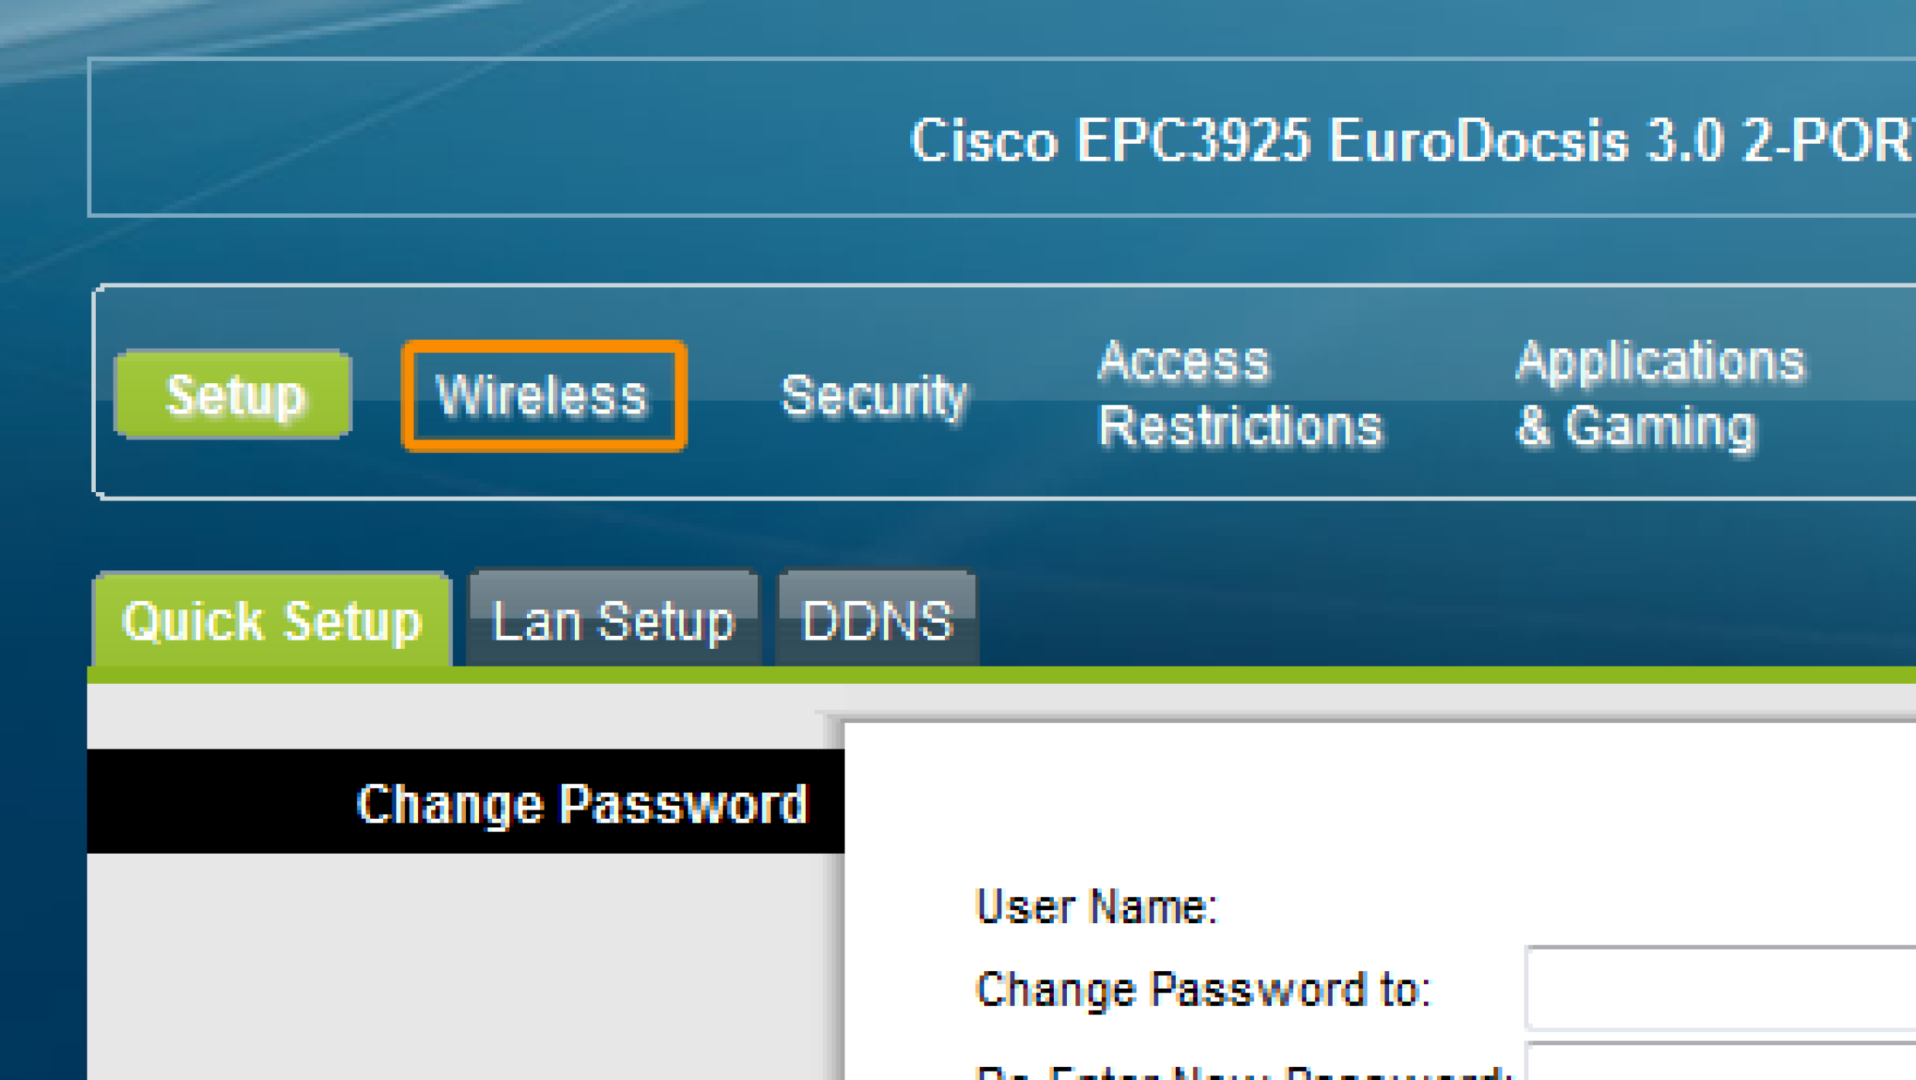Viewport: 1916px width, 1080px height.
Task: Click the User Name label
Action: coord(1096,905)
